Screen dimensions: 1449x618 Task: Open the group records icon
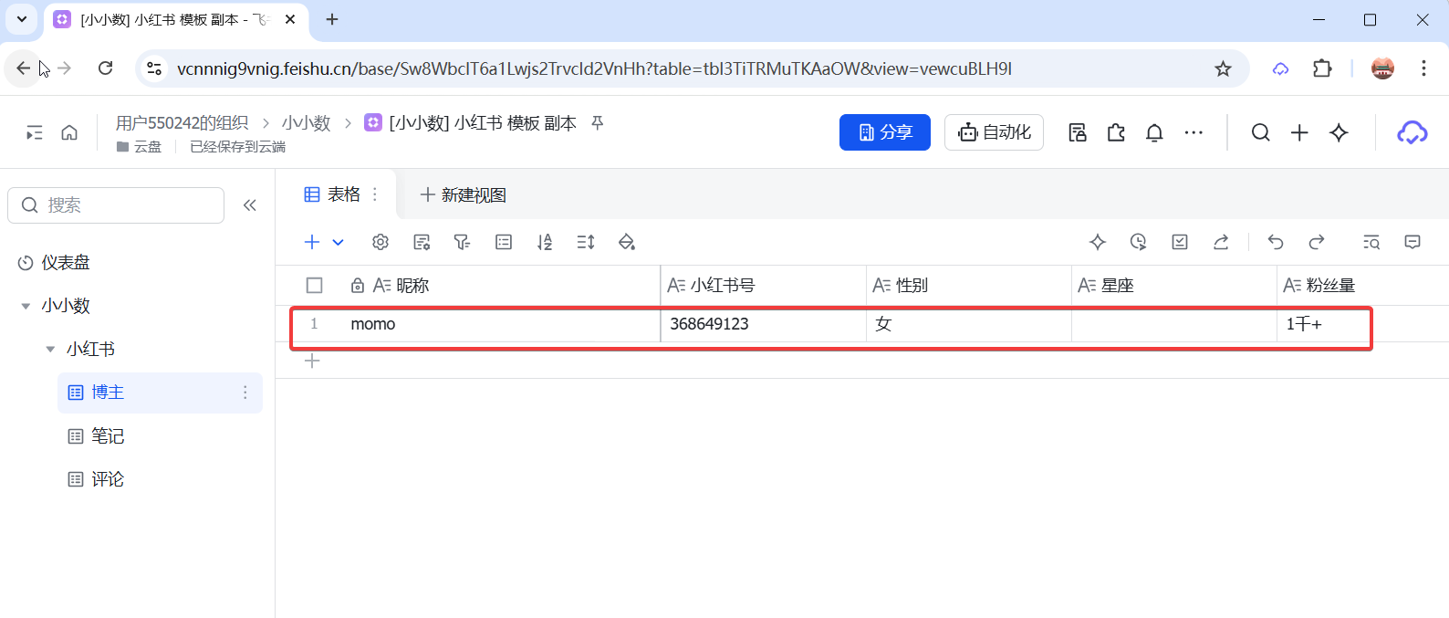(x=504, y=242)
